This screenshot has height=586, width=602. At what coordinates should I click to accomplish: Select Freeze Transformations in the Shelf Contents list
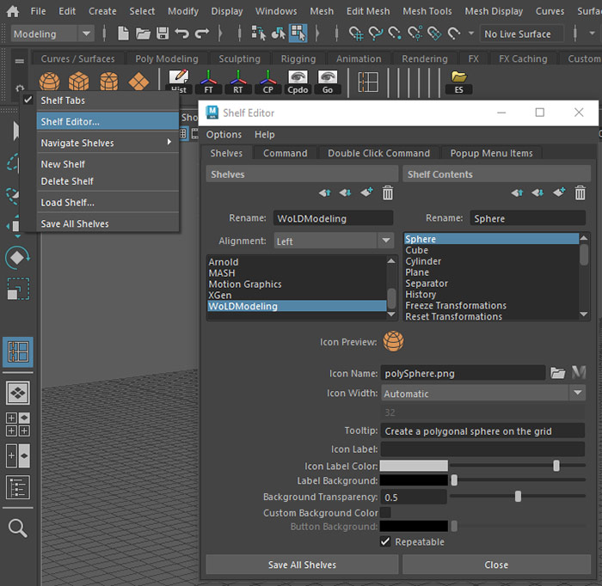pos(456,305)
